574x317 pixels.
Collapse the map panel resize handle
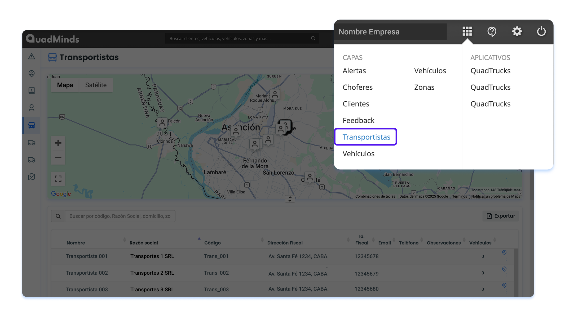pyautogui.click(x=290, y=199)
